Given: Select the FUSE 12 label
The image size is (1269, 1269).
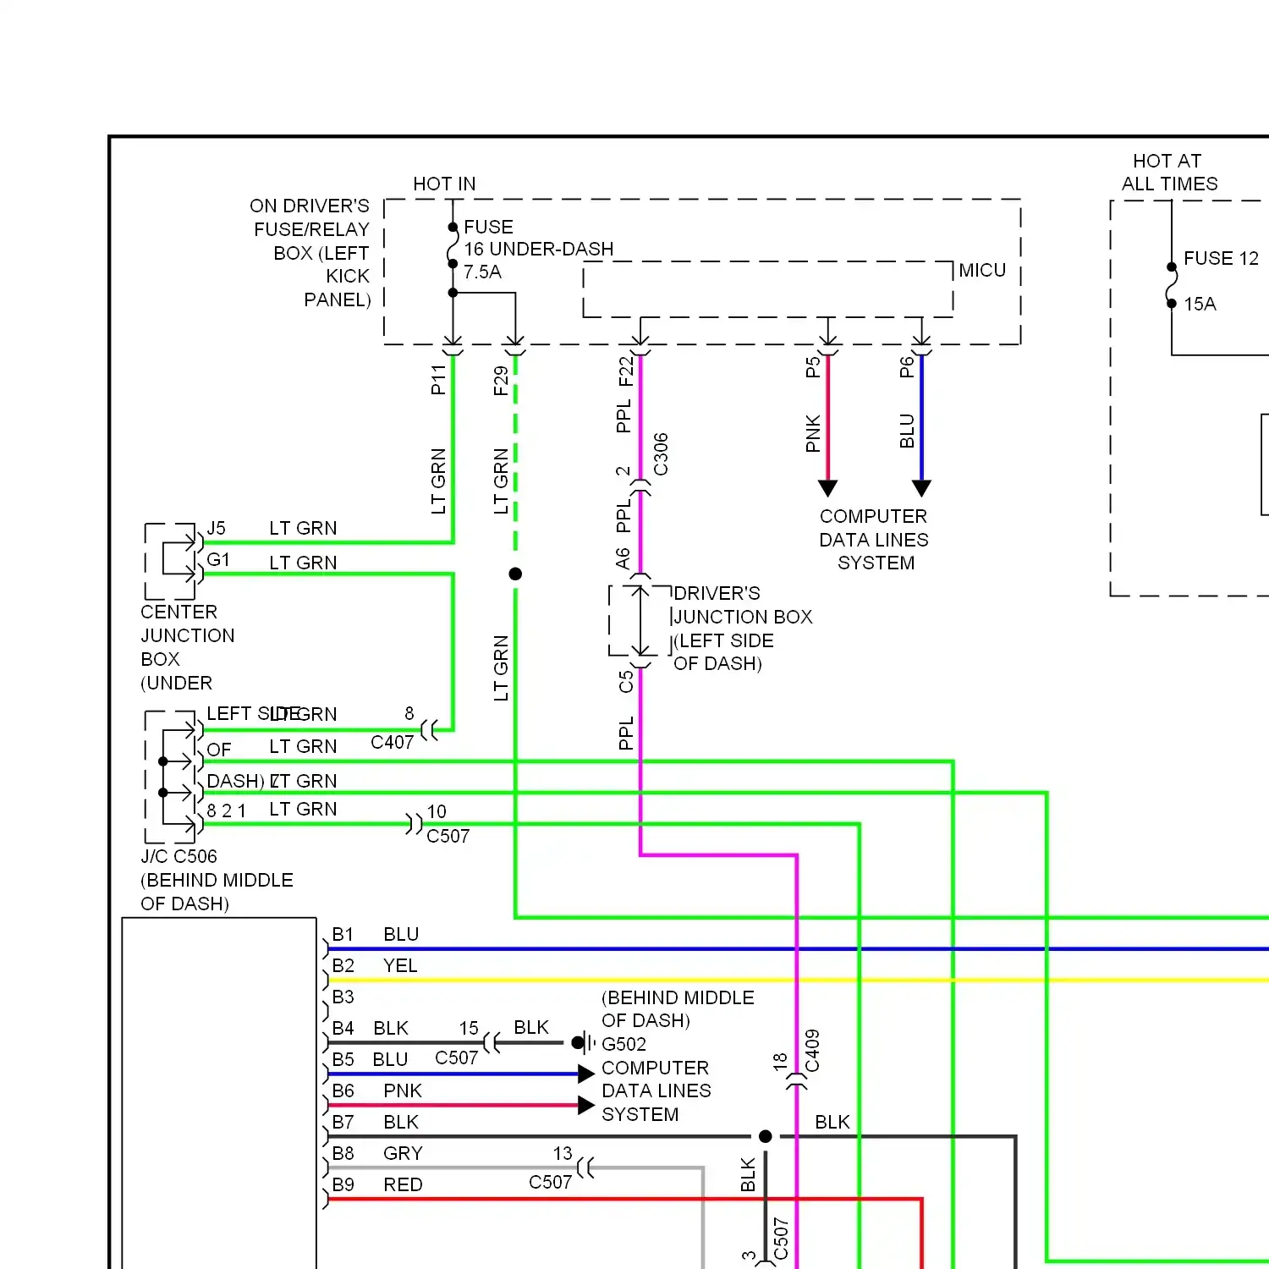Looking at the screenshot, I should 1221,258.
